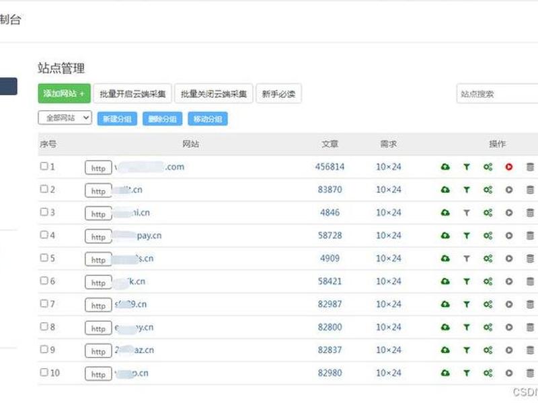Viewport: 538px width, 403px height.
Task: Click cloud upload icon in row 4
Action: coord(445,236)
